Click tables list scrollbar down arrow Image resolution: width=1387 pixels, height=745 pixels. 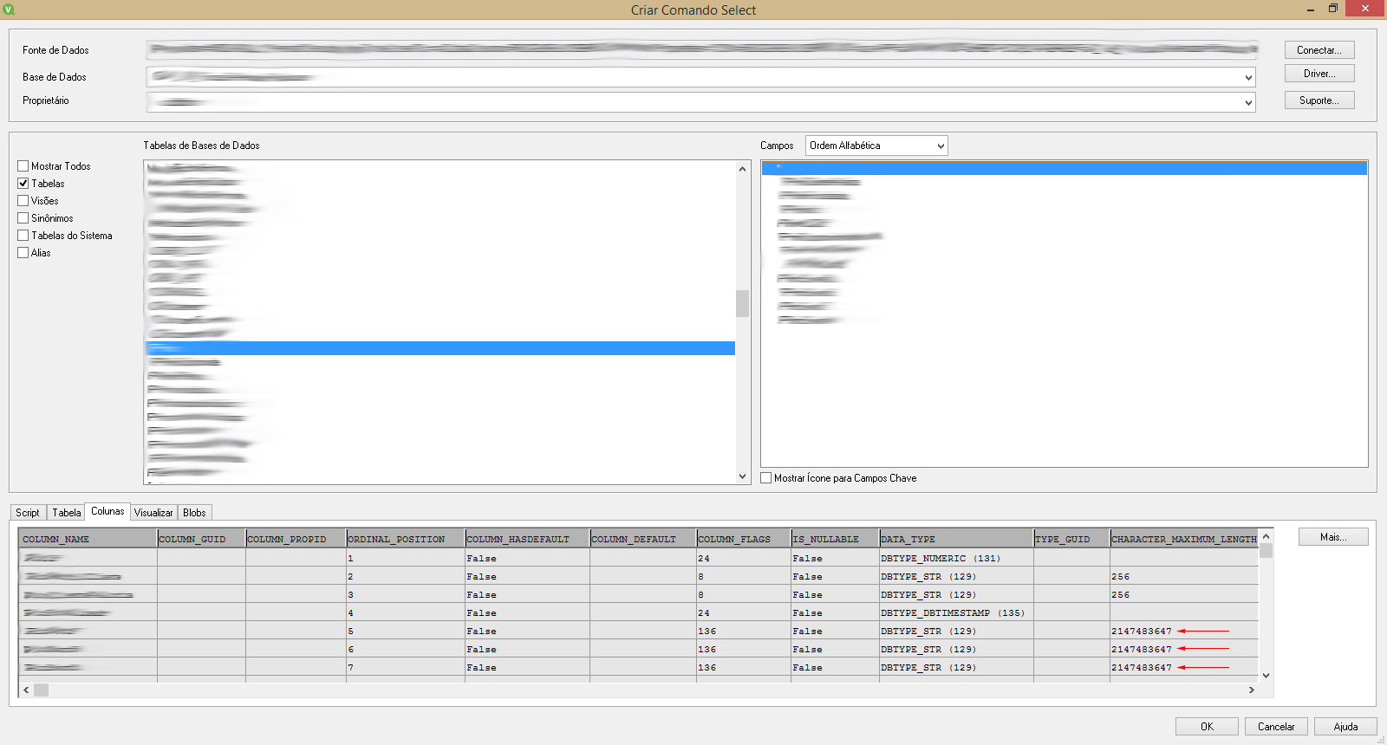(742, 476)
